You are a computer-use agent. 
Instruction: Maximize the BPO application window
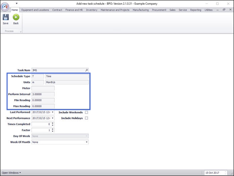[217, 4]
